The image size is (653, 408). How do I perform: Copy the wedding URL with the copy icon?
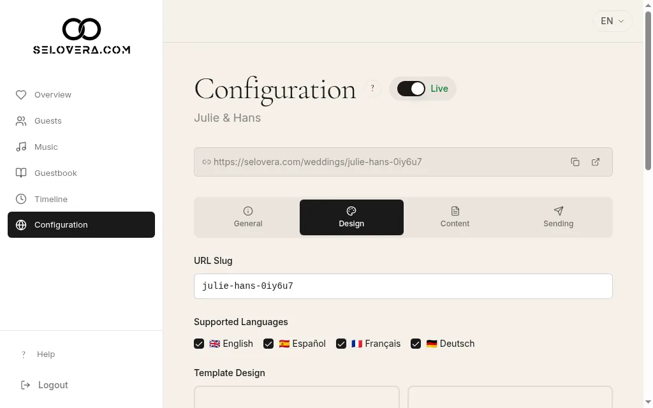[575, 162]
